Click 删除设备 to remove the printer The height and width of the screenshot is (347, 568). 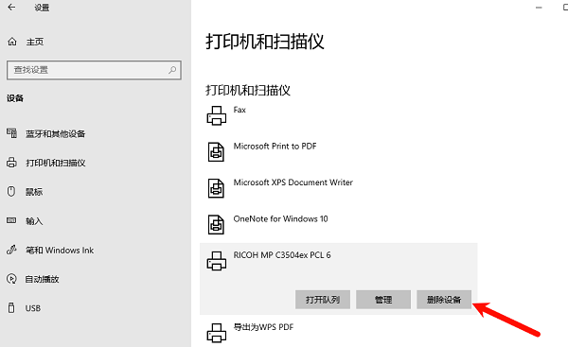point(444,300)
